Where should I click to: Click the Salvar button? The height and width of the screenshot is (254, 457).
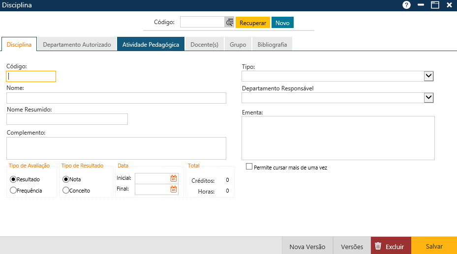(434, 246)
